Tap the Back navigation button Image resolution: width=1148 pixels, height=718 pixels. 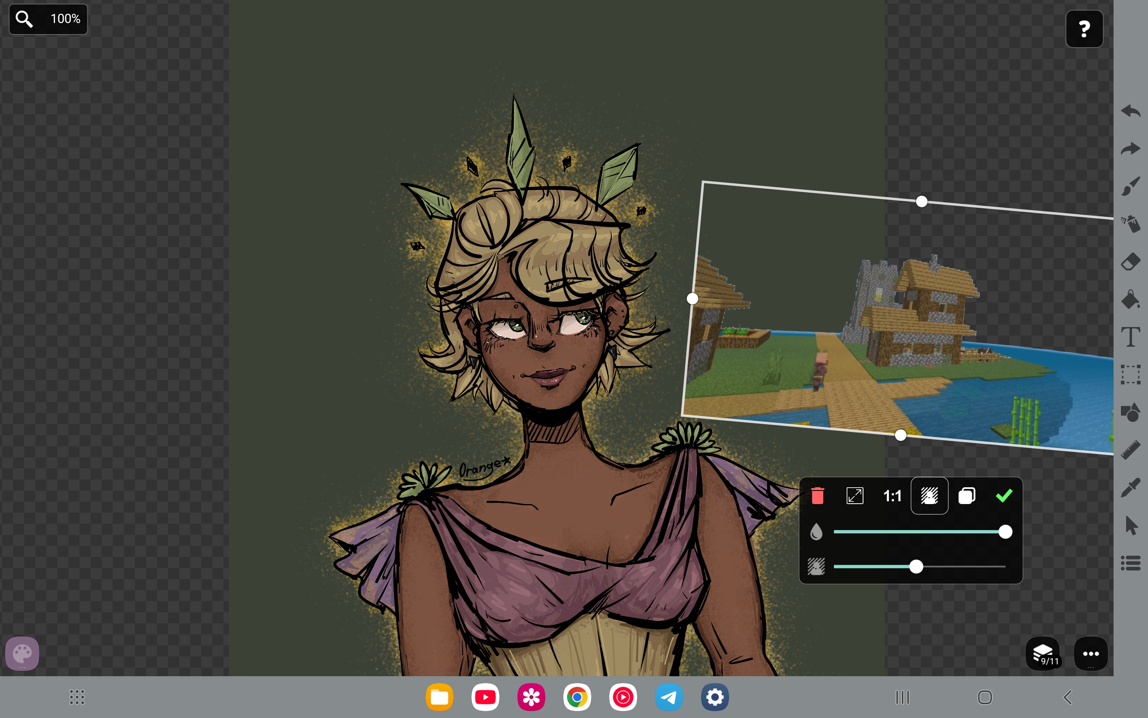(x=1068, y=697)
